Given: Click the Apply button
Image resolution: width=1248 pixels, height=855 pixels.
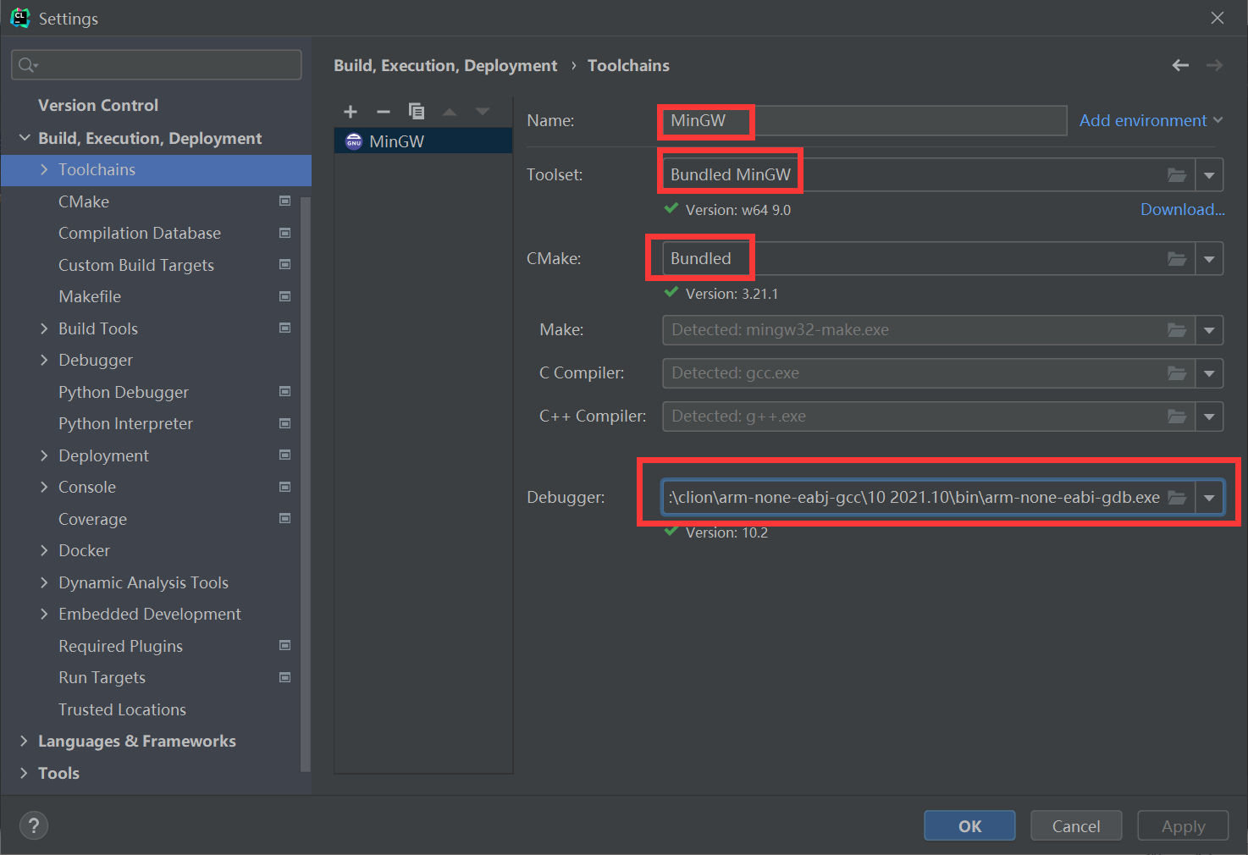Looking at the screenshot, I should pos(1183,826).
